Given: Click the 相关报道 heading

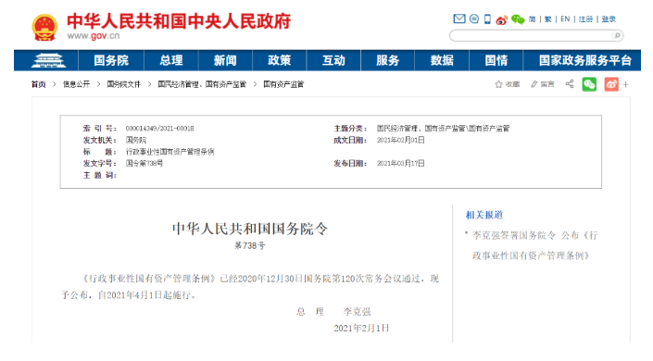Looking at the screenshot, I should click(484, 216).
